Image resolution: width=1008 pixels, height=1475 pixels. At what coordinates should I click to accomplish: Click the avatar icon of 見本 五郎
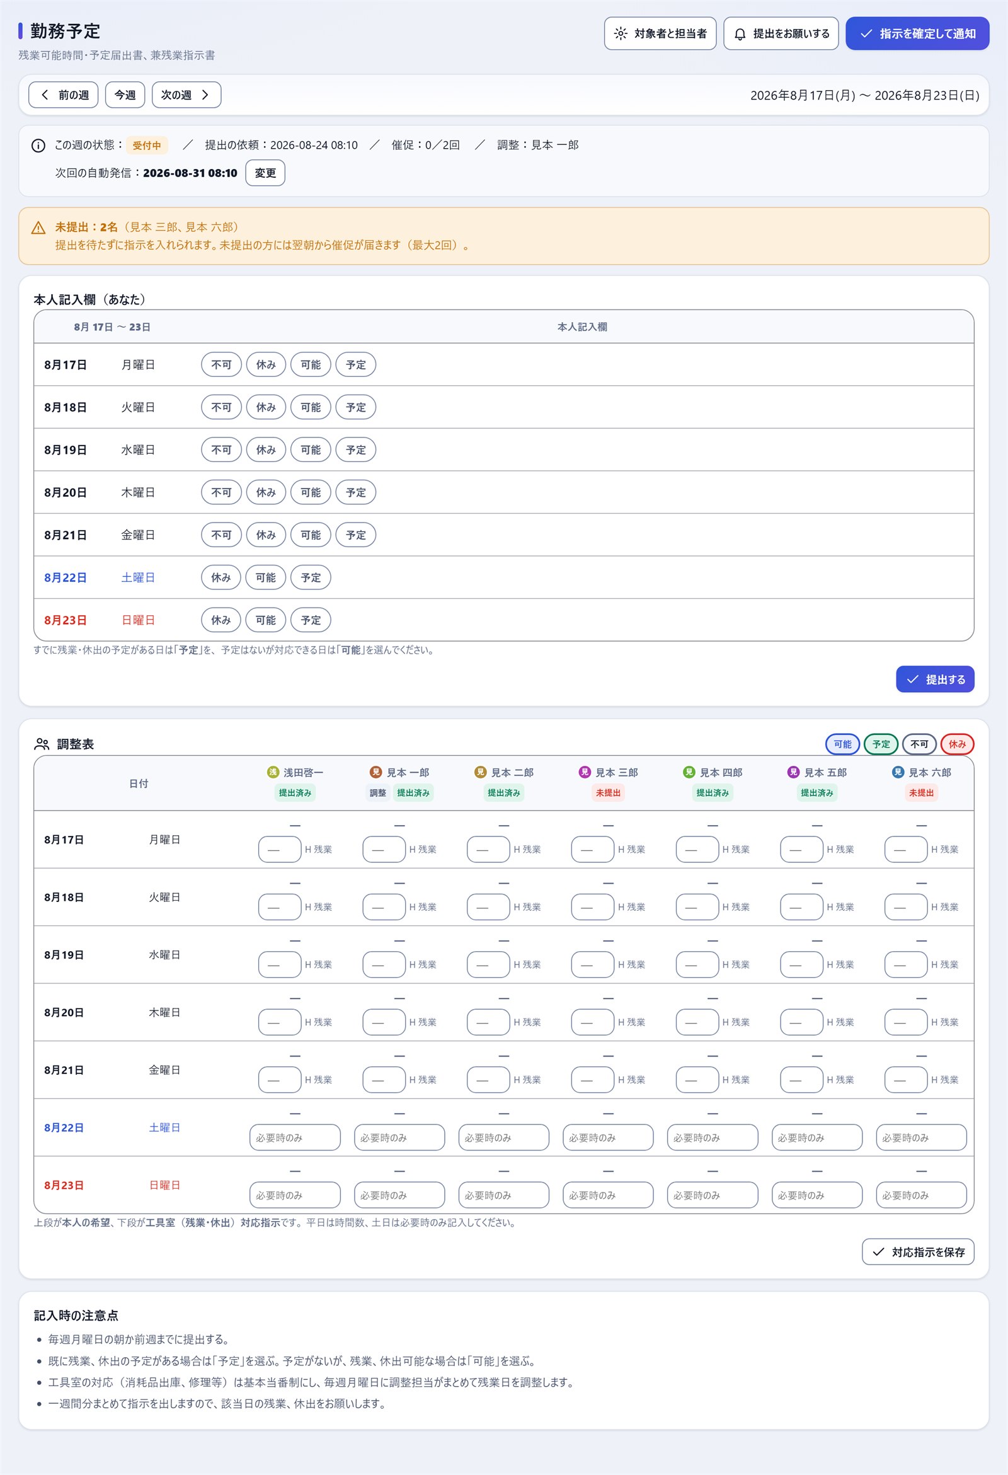coord(793,772)
